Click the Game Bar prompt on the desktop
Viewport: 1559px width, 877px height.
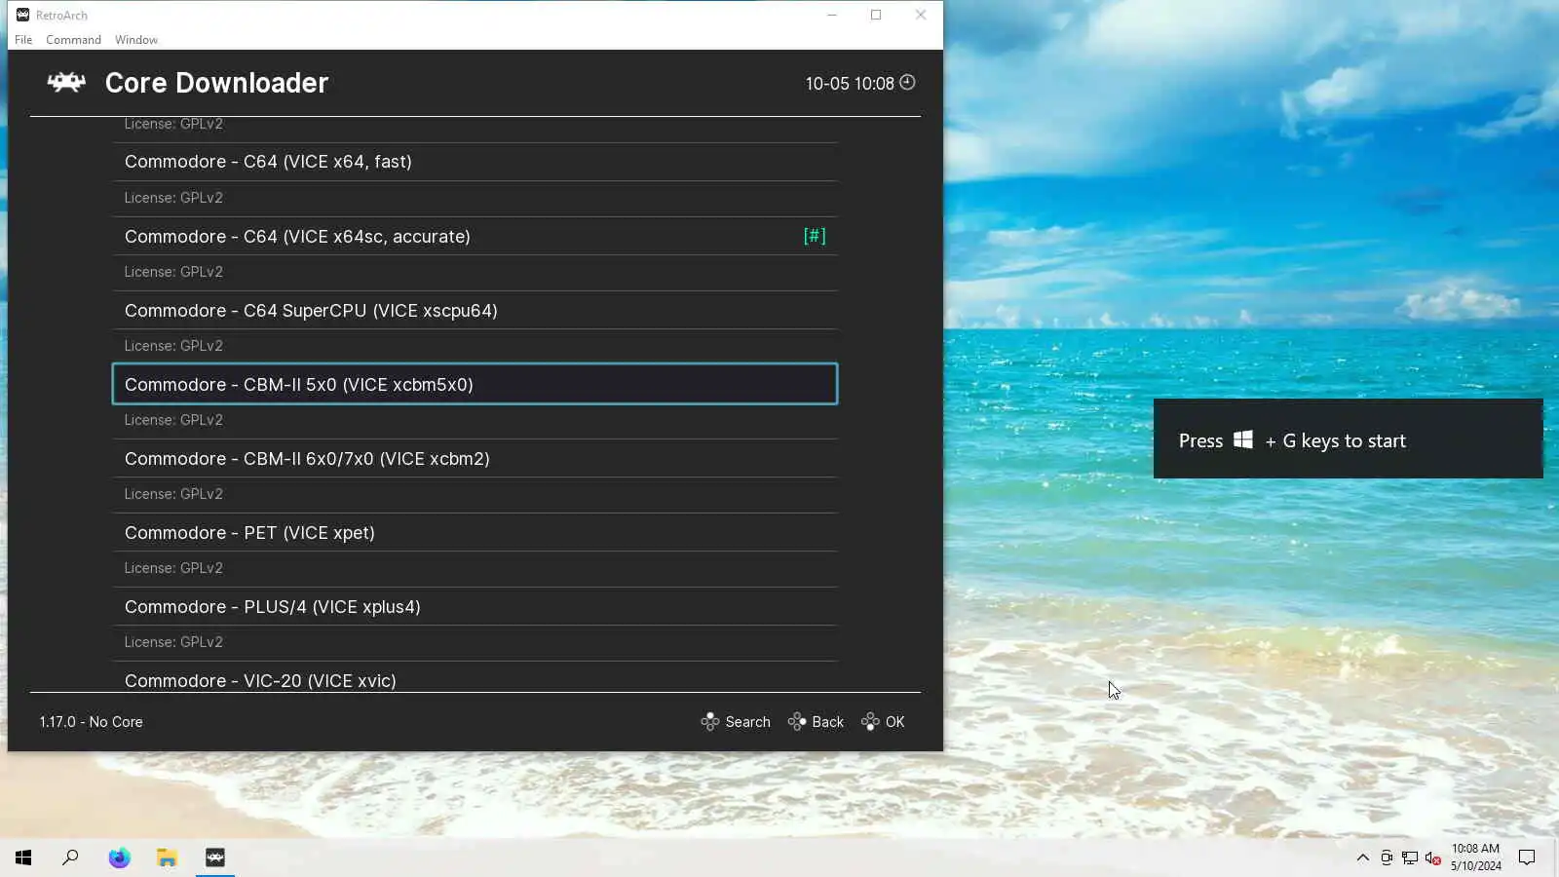coord(1349,438)
